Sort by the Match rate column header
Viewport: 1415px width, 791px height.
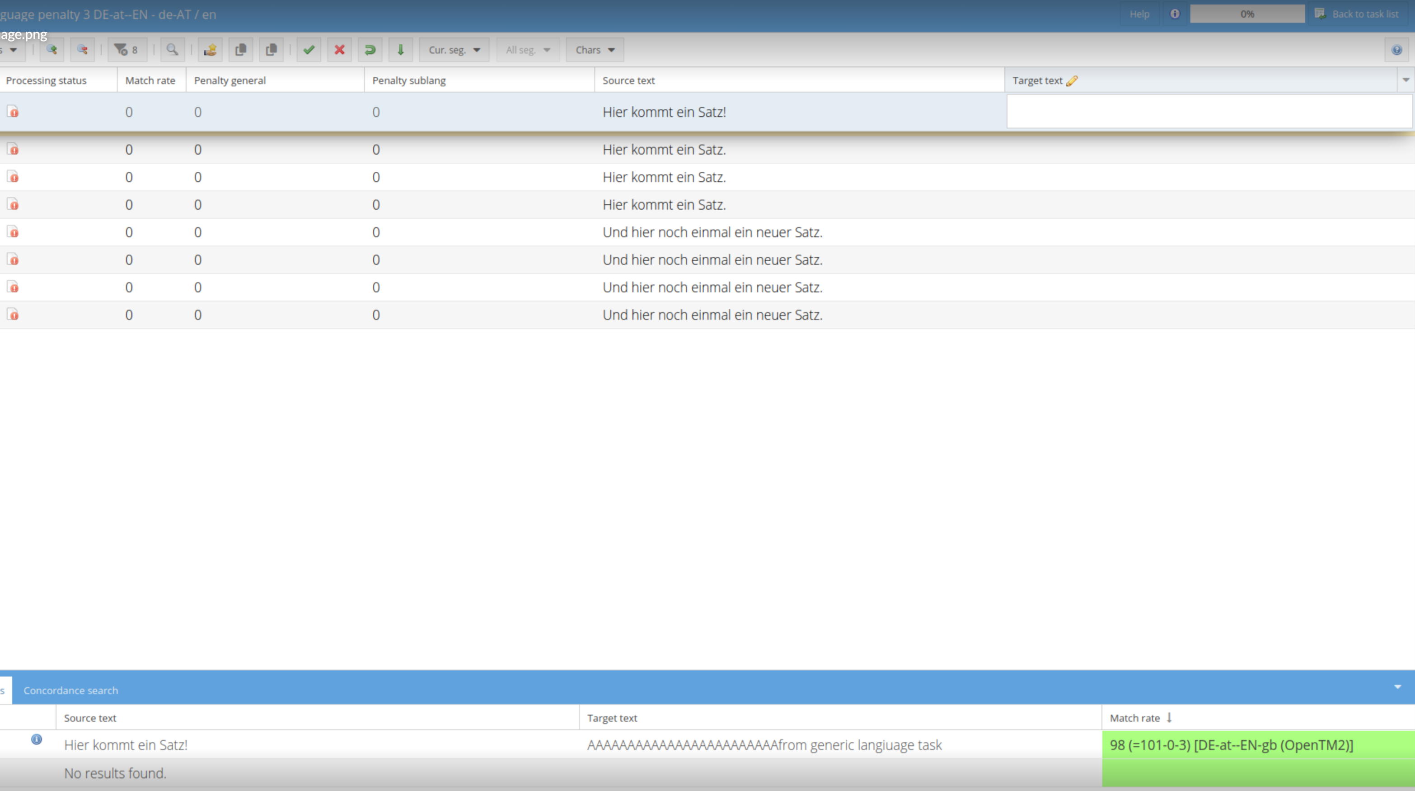pos(150,80)
